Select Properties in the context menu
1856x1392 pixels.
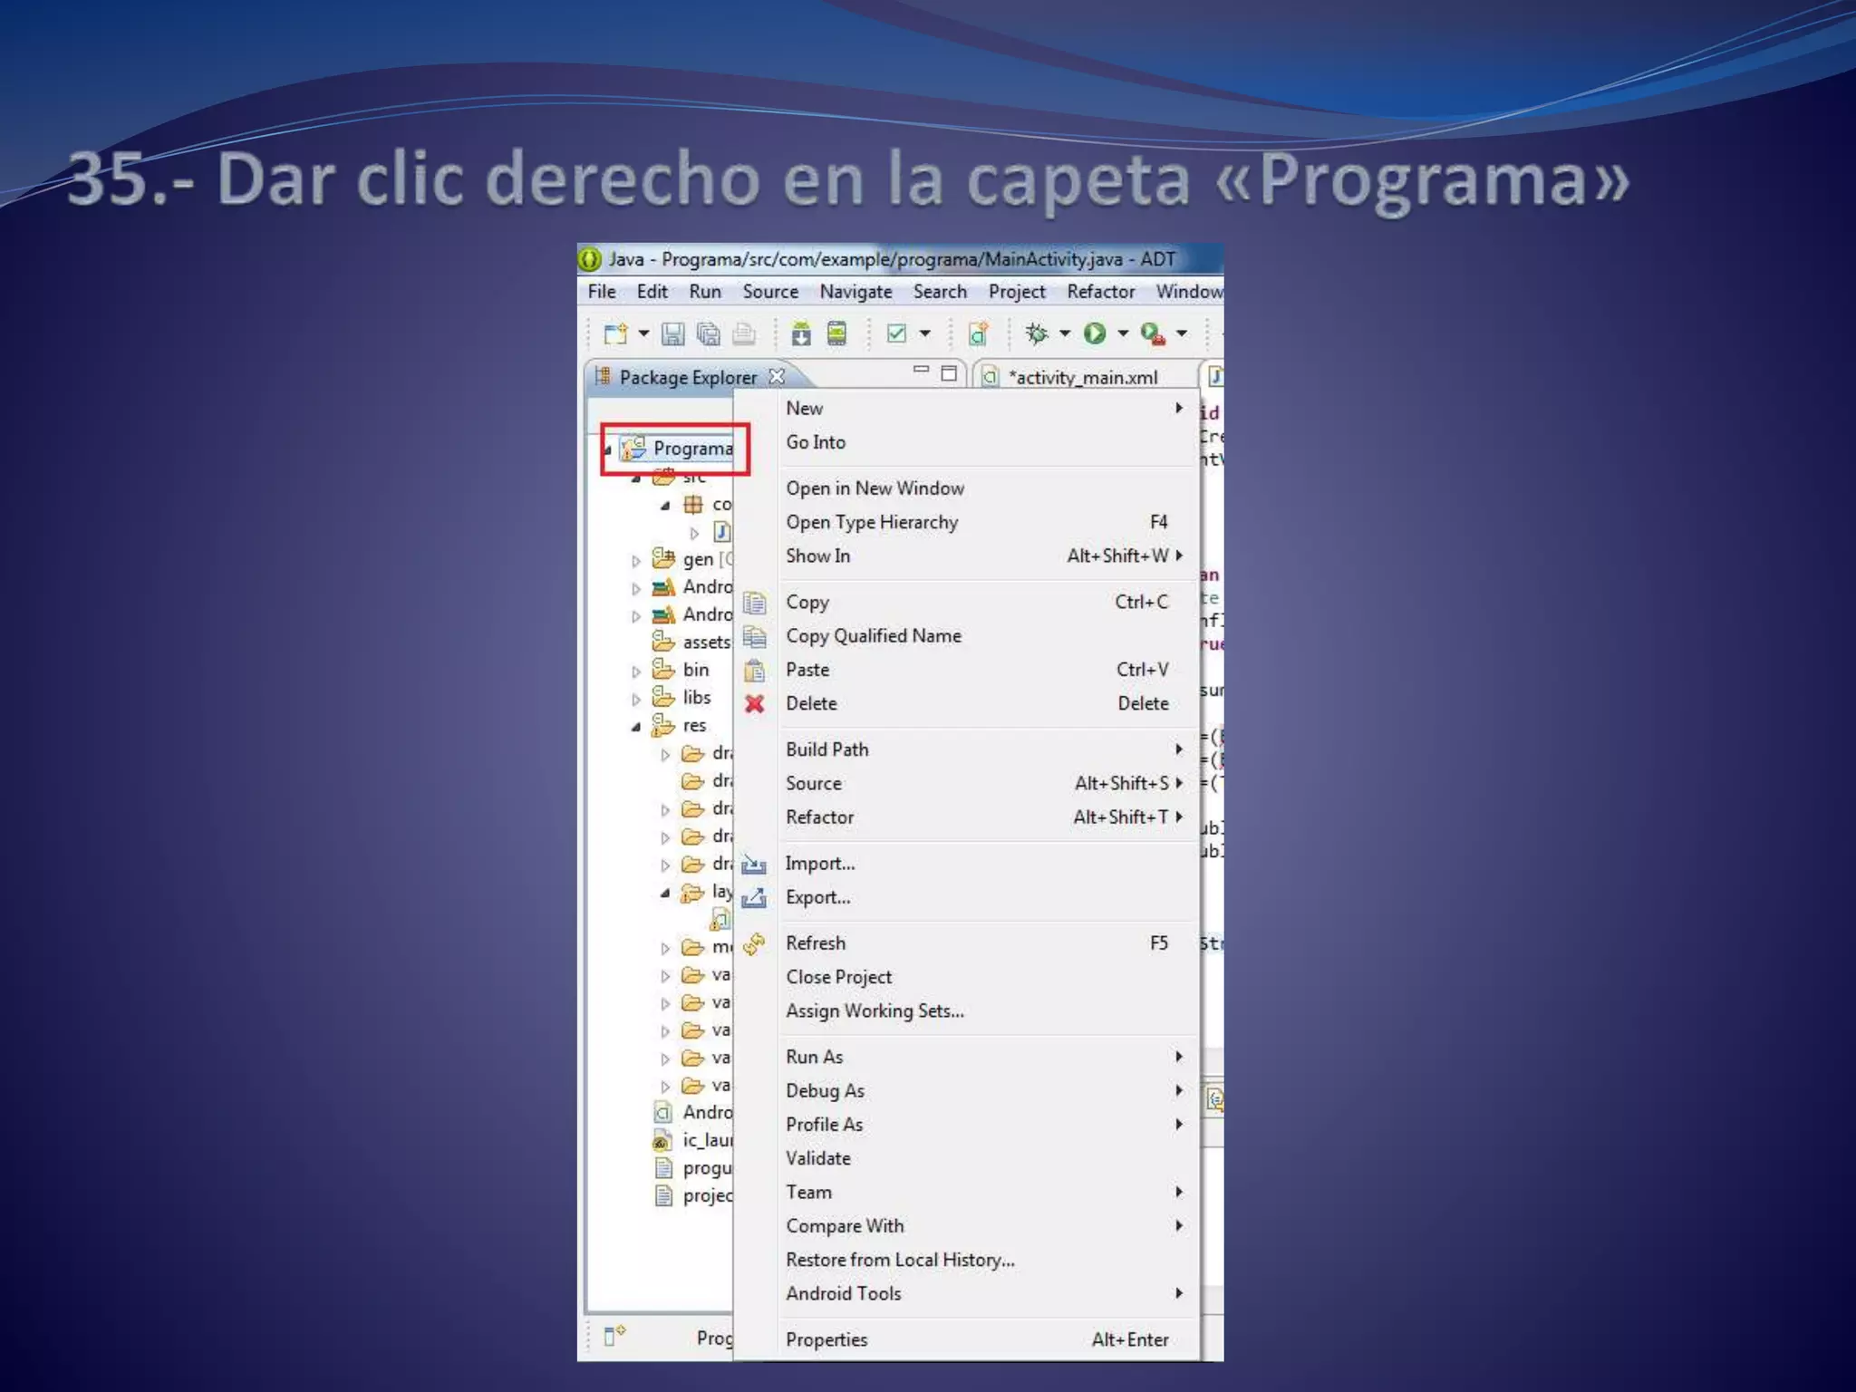click(x=826, y=1339)
